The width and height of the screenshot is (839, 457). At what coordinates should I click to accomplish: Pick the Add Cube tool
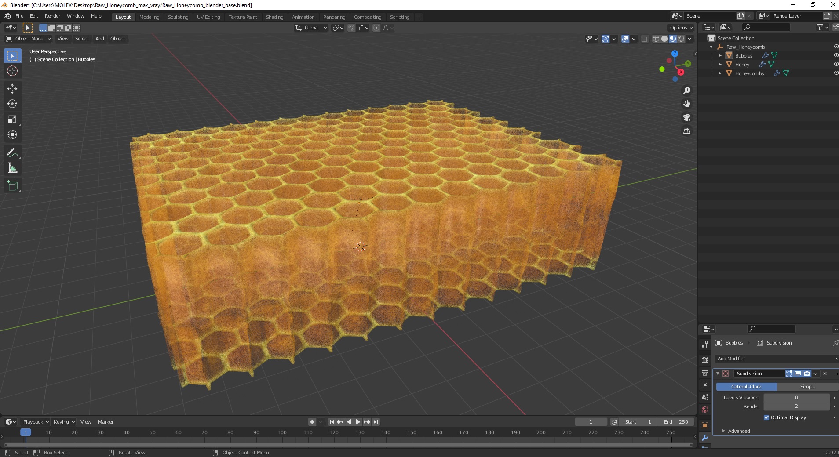point(12,186)
